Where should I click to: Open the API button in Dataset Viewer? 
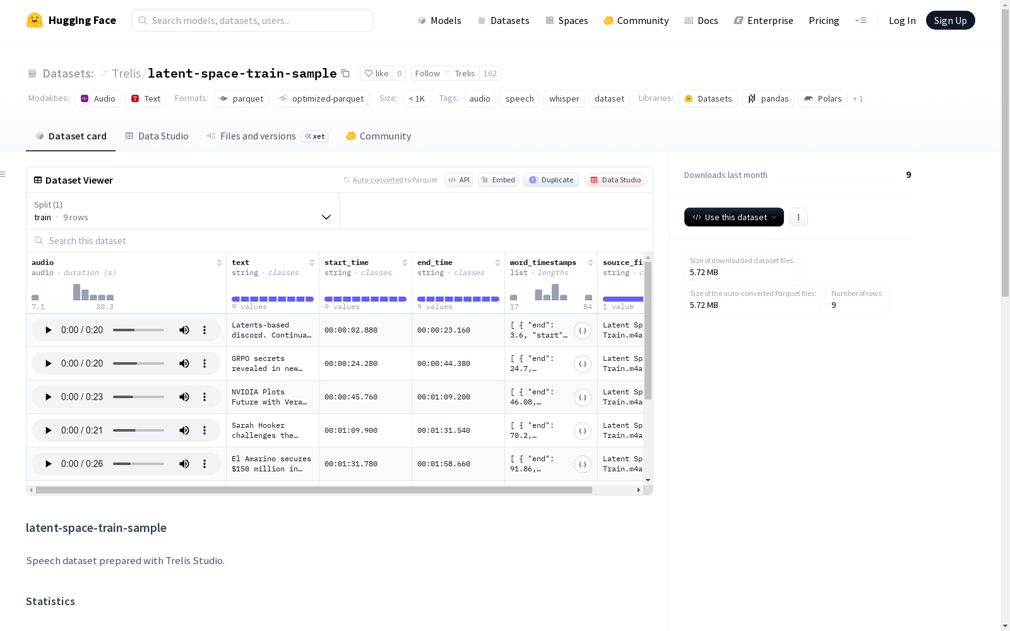click(459, 180)
